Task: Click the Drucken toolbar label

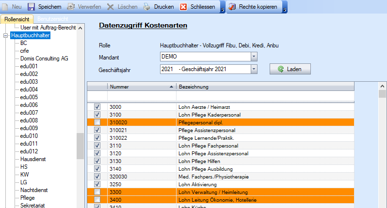Action: point(164,7)
